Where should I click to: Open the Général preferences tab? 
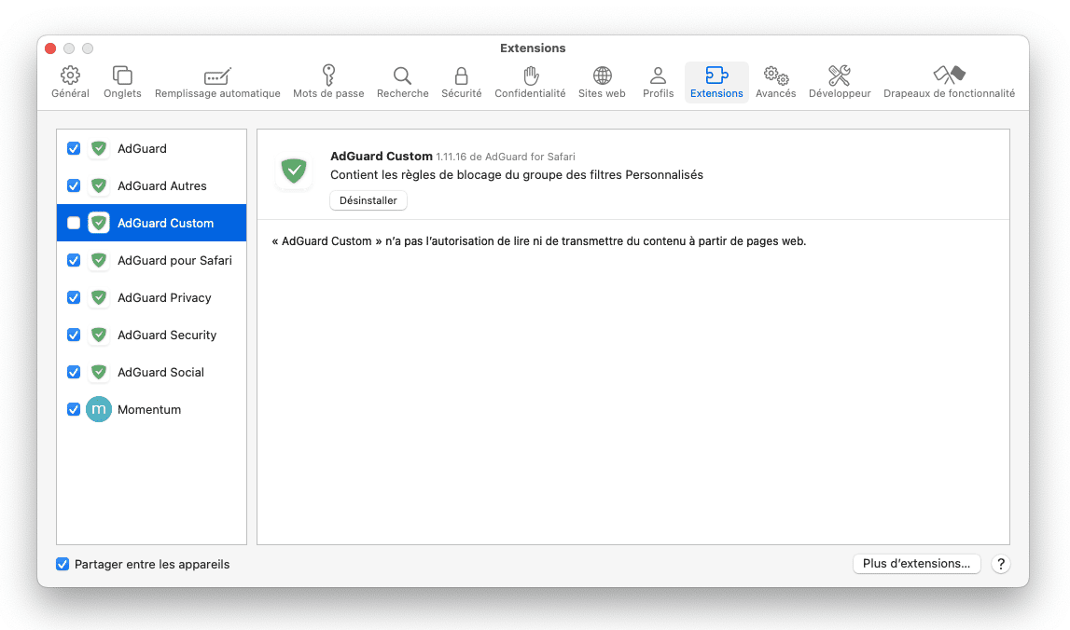point(70,83)
